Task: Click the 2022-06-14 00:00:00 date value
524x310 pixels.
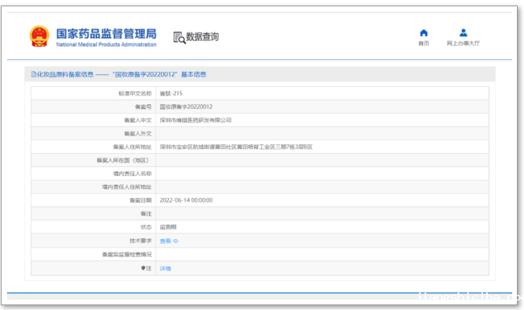Action: 186,200
